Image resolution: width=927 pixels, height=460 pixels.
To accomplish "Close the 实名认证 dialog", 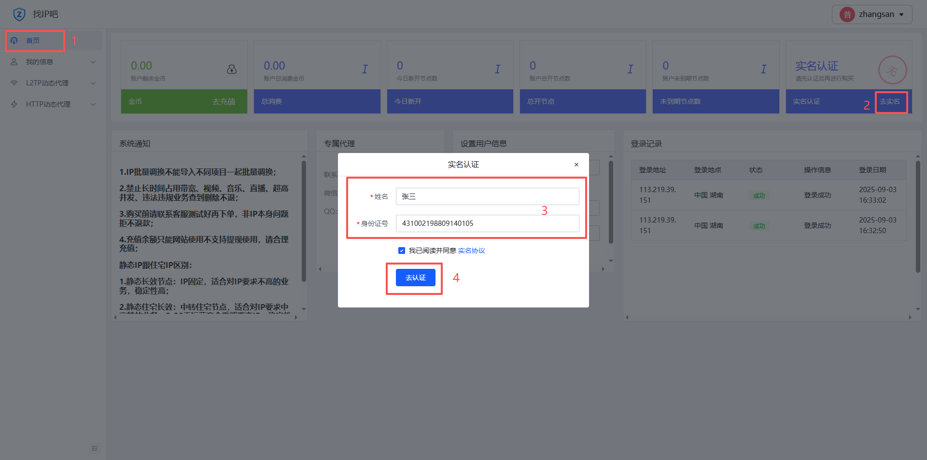I will pyautogui.click(x=576, y=165).
